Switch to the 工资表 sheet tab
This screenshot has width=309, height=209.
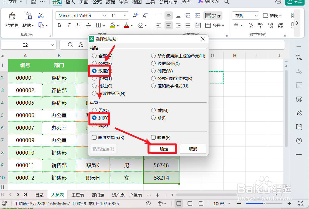(x=78, y=195)
